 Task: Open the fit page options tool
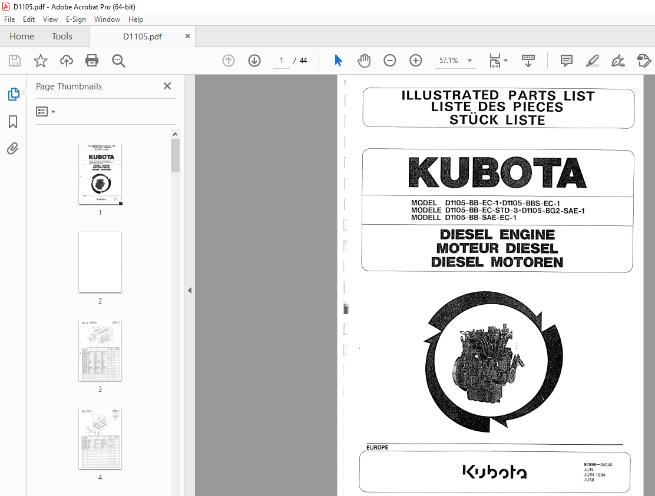point(495,61)
